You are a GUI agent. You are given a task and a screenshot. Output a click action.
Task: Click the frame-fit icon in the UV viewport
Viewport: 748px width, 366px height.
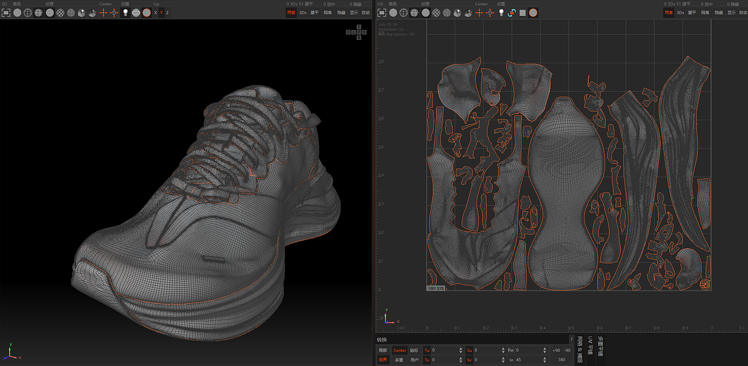pos(382,12)
